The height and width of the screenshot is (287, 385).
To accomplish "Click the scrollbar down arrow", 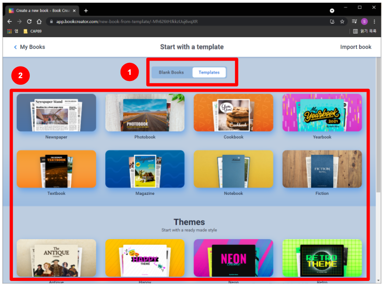I will pos(378,280).
